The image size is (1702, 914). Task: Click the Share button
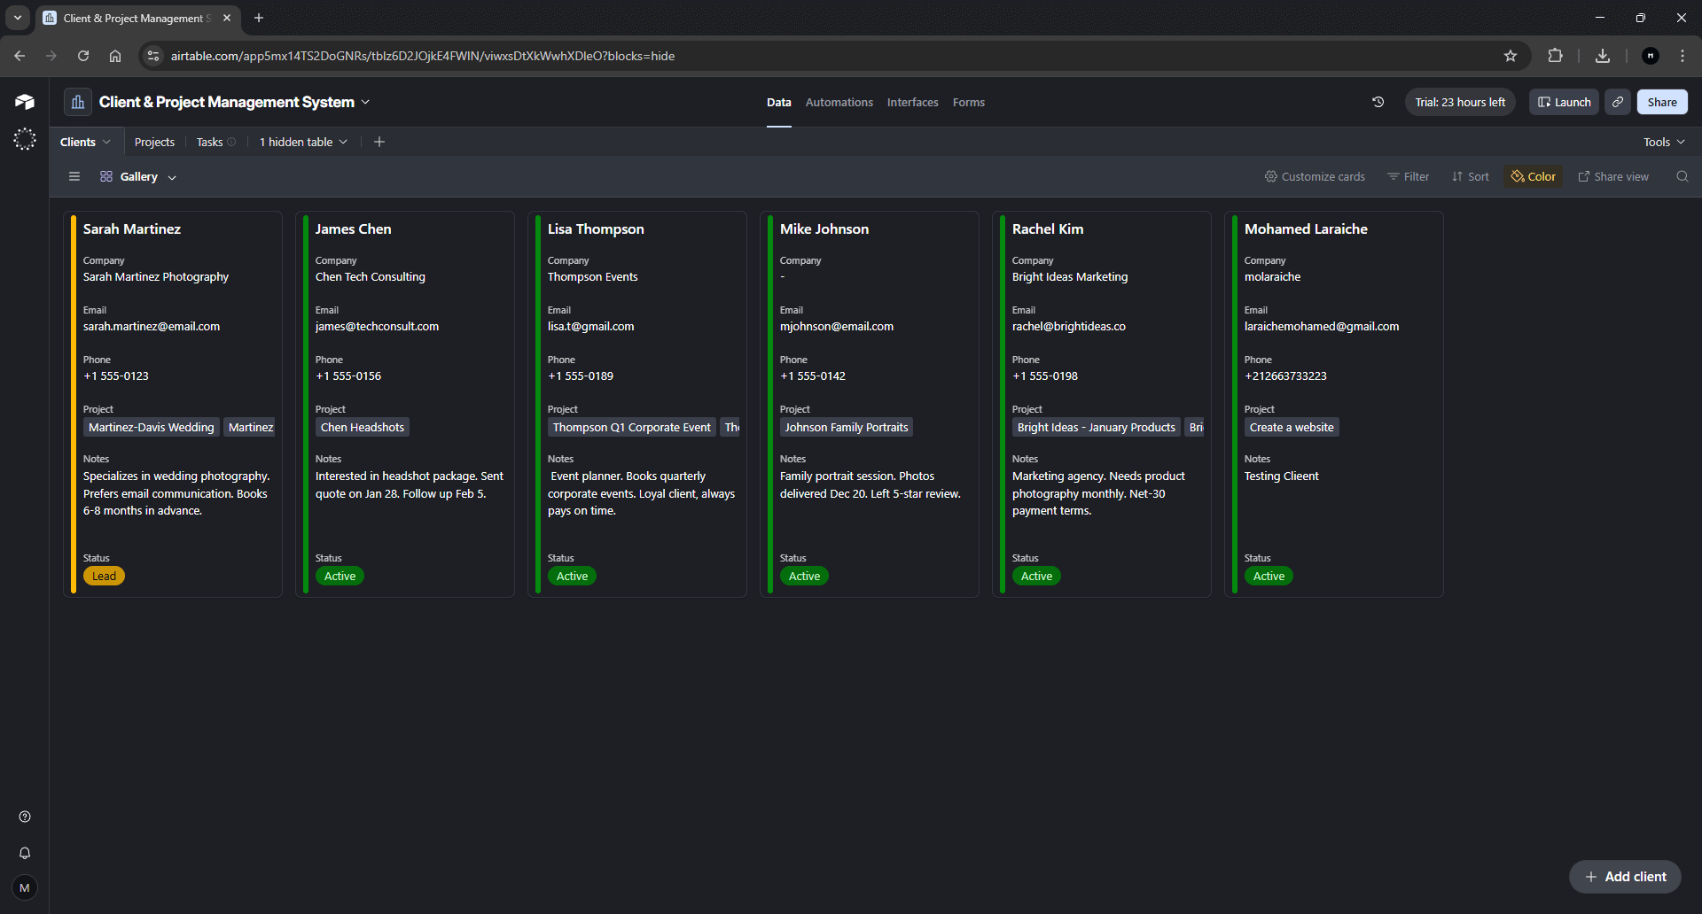[x=1661, y=101]
